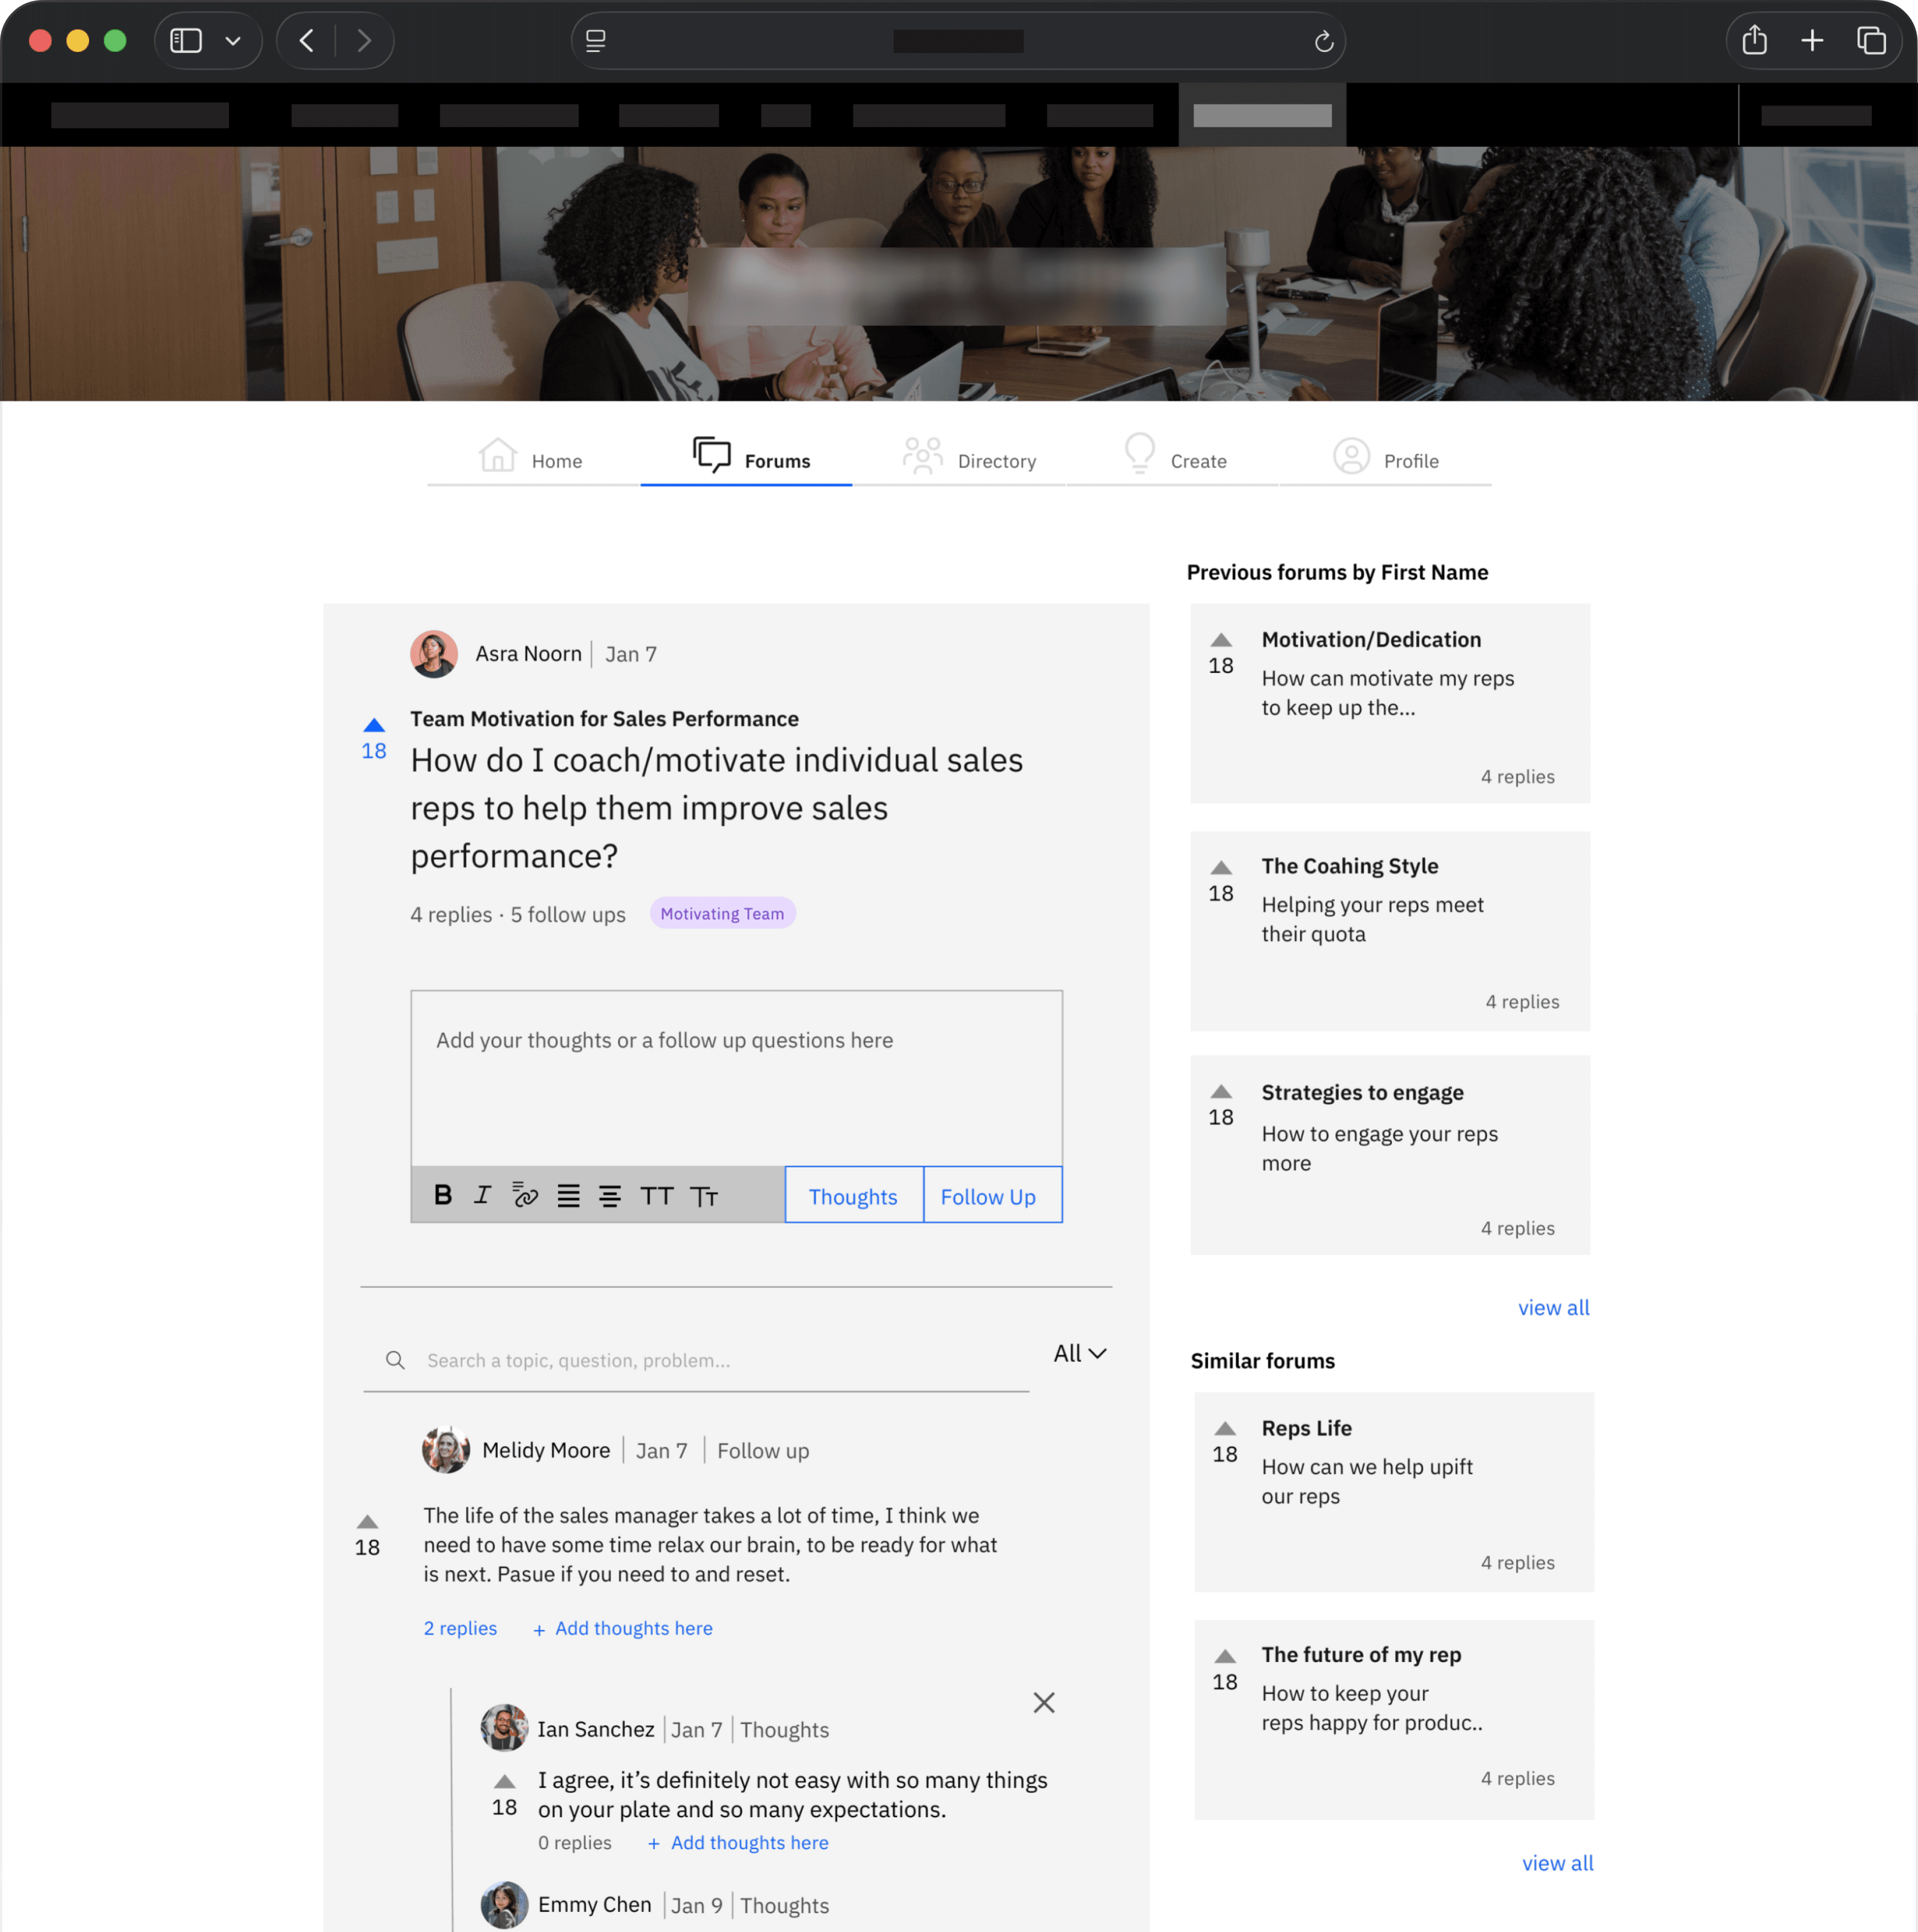Expand the All filter dropdown

click(x=1079, y=1353)
